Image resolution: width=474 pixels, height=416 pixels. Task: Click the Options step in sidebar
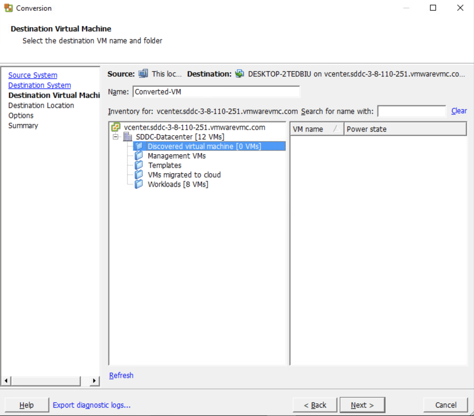(21, 115)
